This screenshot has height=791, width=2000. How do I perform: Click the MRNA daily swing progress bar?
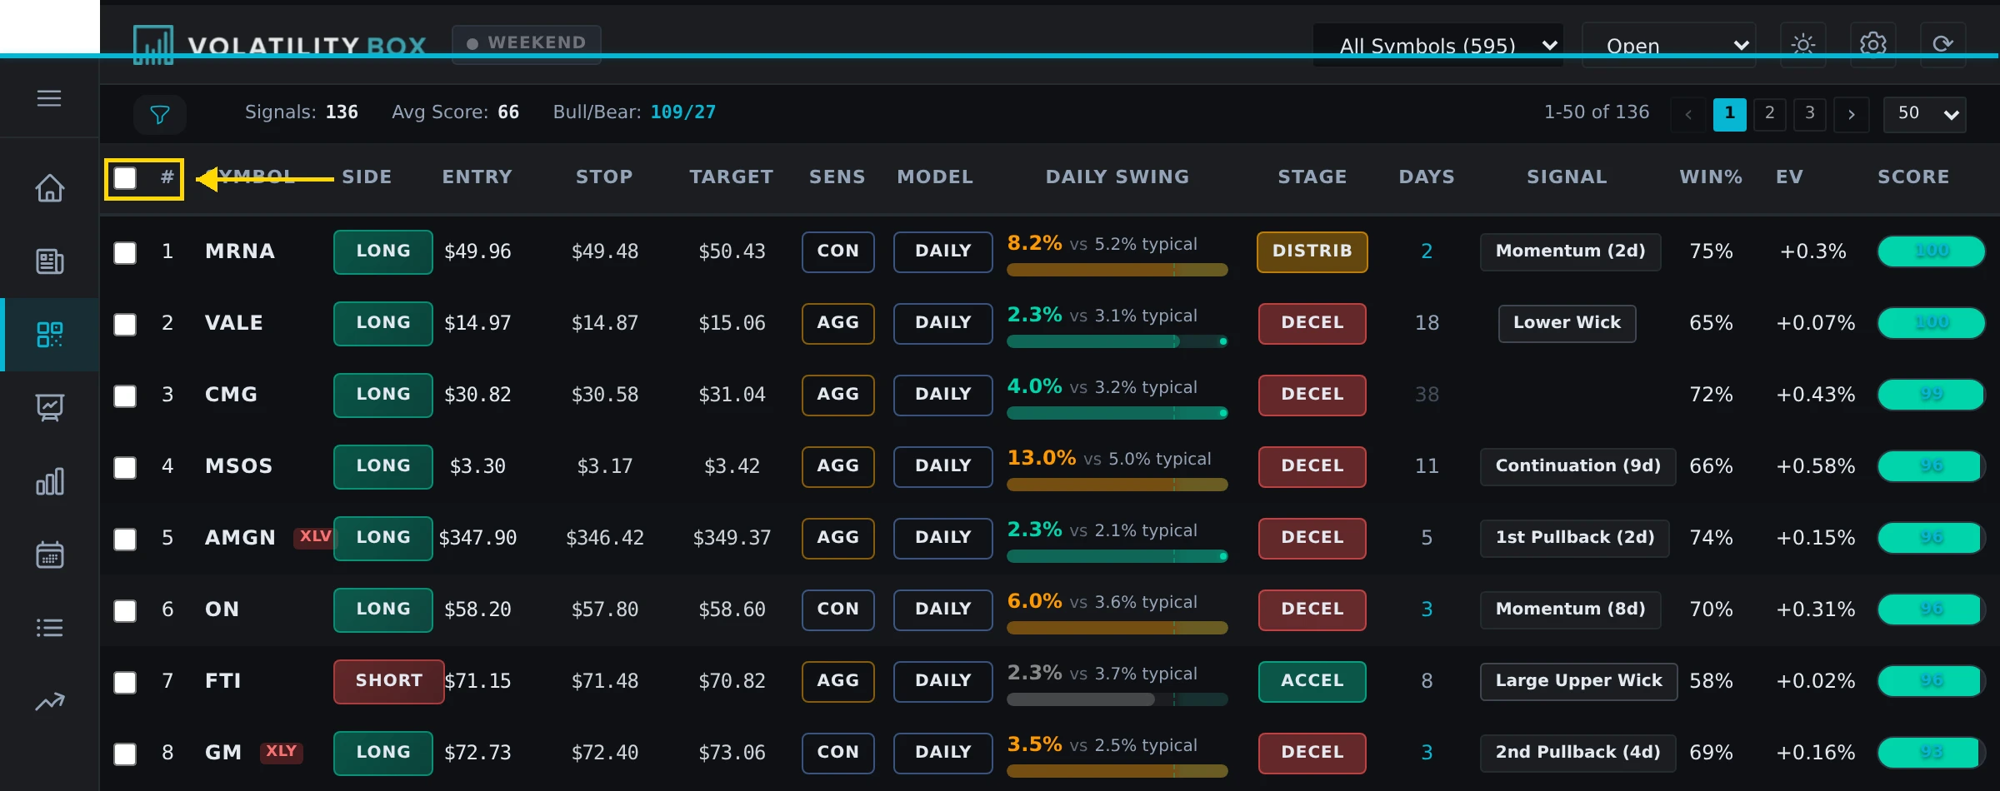click(x=1117, y=270)
